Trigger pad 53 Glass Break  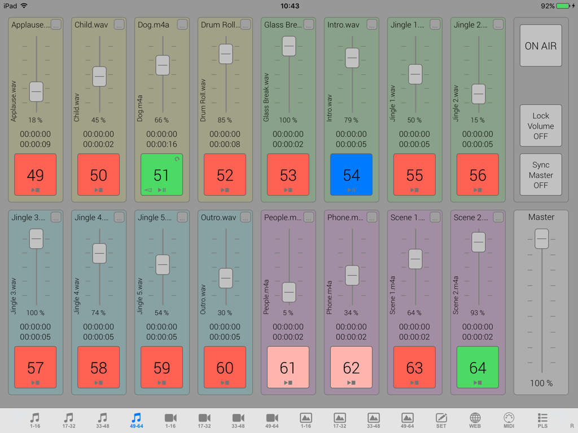click(x=288, y=175)
